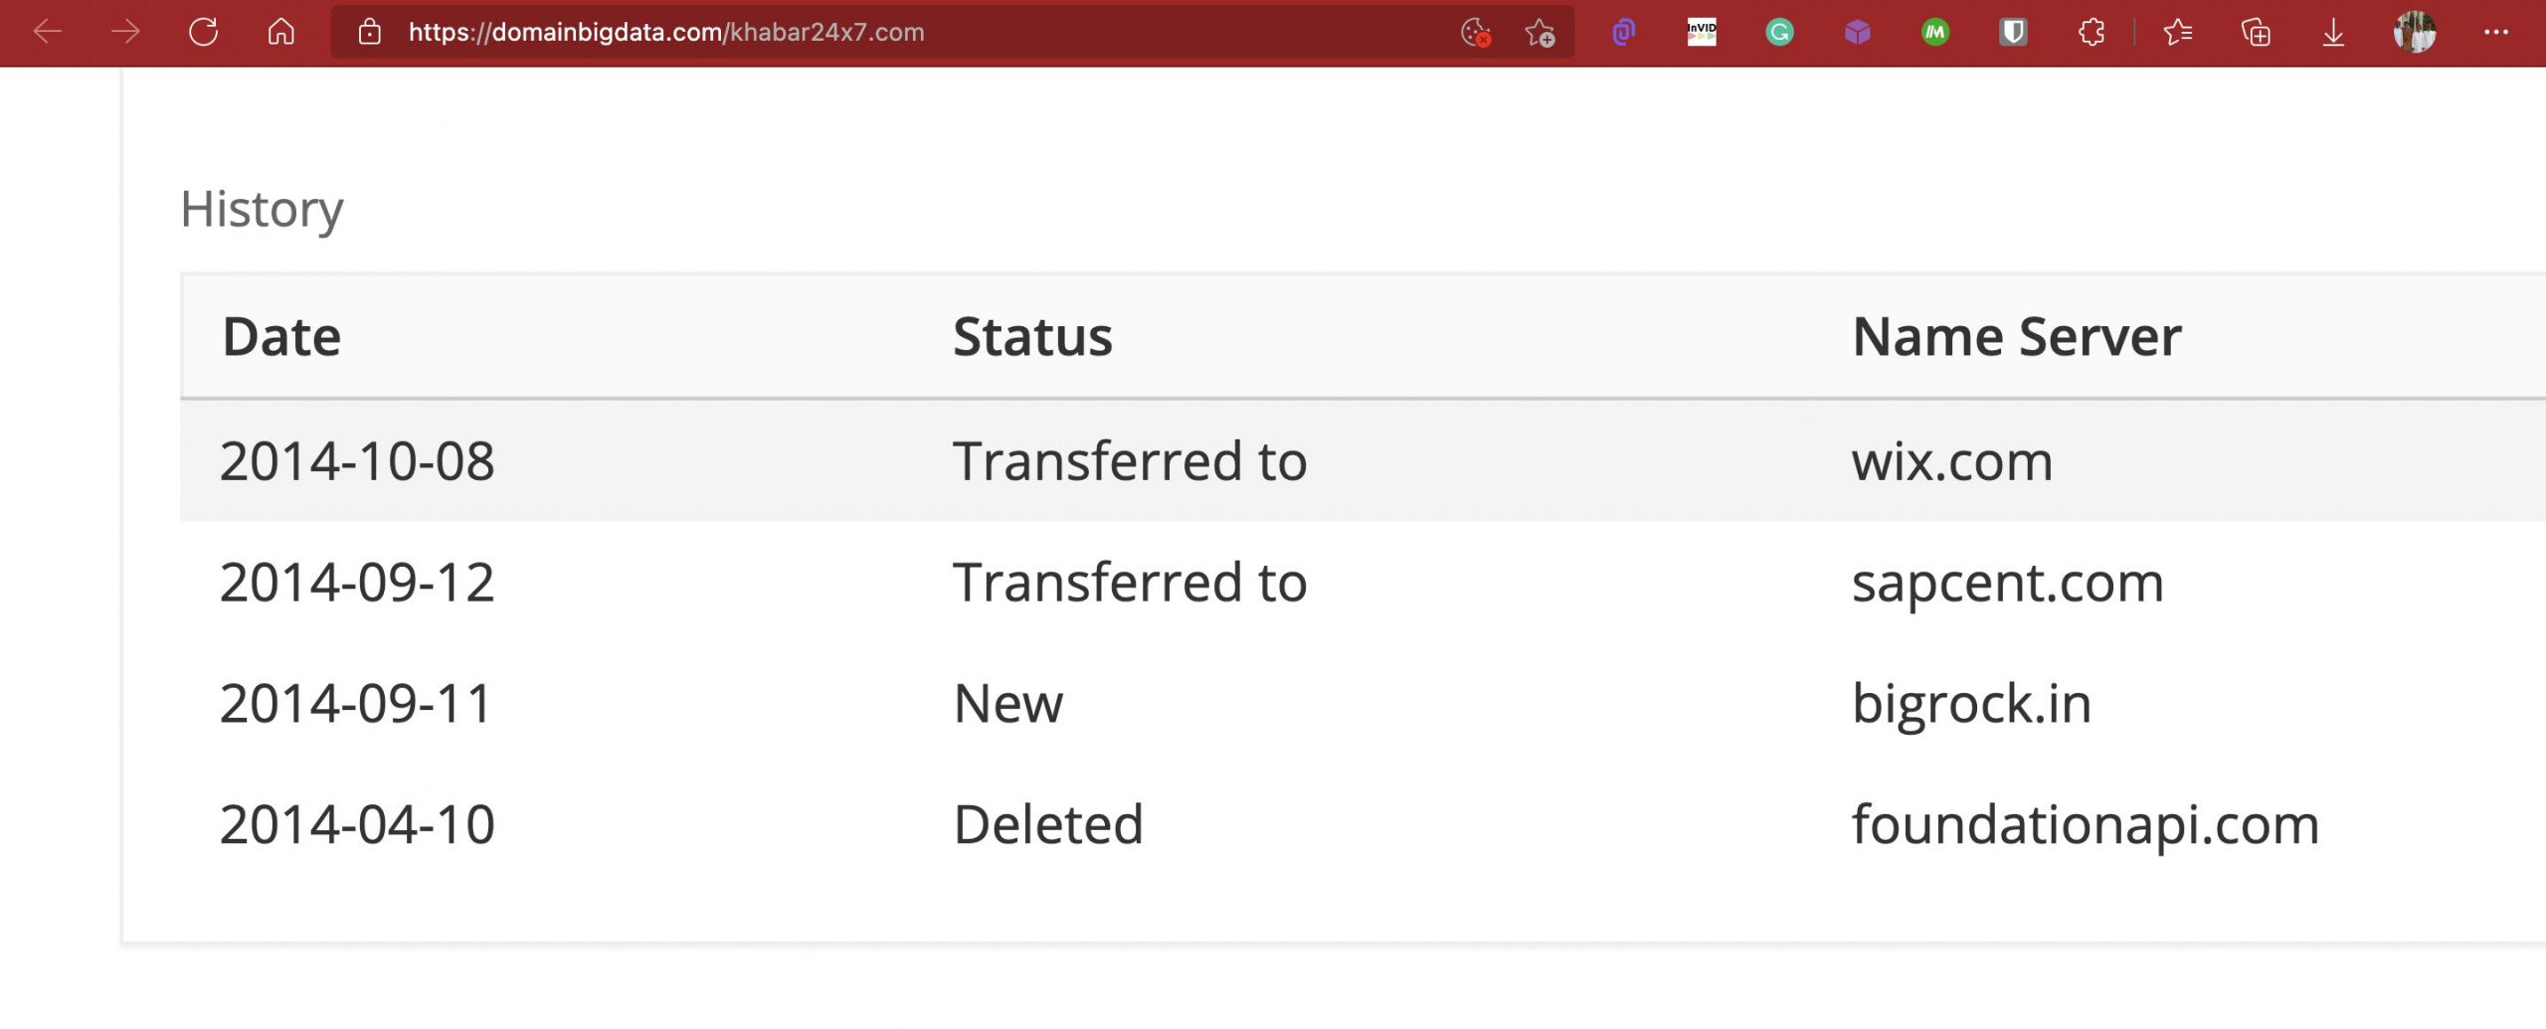This screenshot has height=1029, width=2546.
Task: Reload the current page
Action: pos(203,32)
